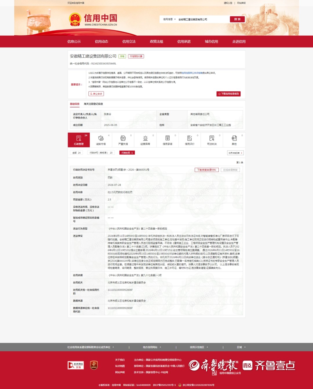Switch to the 基础信息 tab
Viewport: 313px width, 389px height.
point(74,104)
